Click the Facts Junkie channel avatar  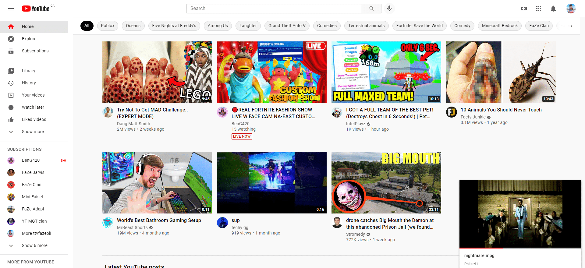pos(452,112)
